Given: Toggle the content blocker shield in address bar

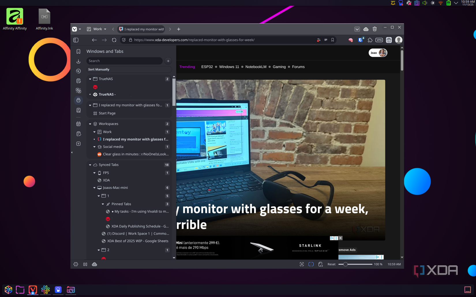Looking at the screenshot, I should (124, 40).
